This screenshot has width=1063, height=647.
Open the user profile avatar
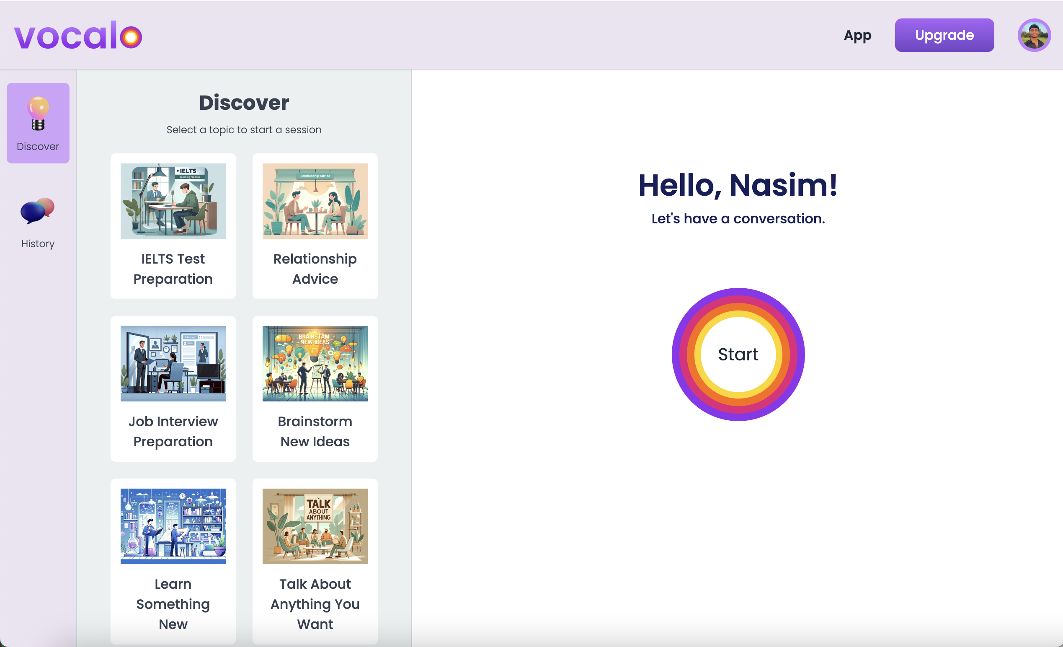point(1034,35)
